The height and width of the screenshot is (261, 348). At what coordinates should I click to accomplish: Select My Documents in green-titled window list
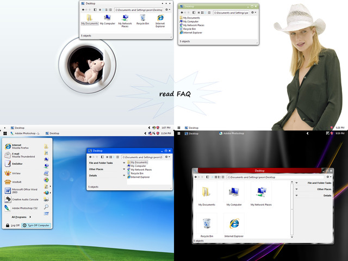(x=190, y=18)
